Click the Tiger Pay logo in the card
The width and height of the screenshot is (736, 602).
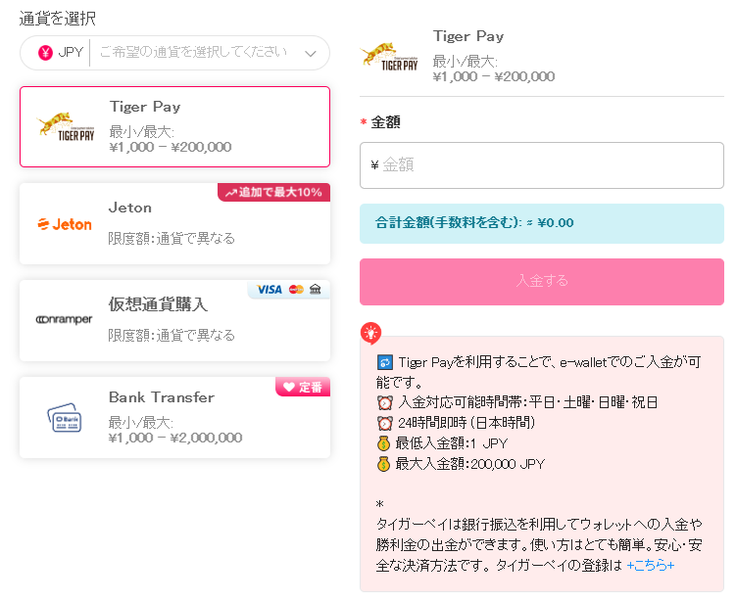click(x=66, y=126)
